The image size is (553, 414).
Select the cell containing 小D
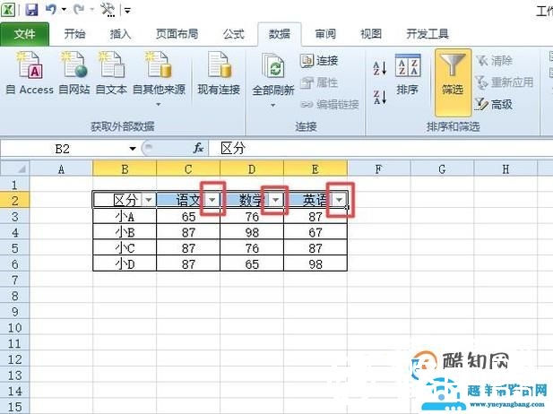[x=125, y=263]
